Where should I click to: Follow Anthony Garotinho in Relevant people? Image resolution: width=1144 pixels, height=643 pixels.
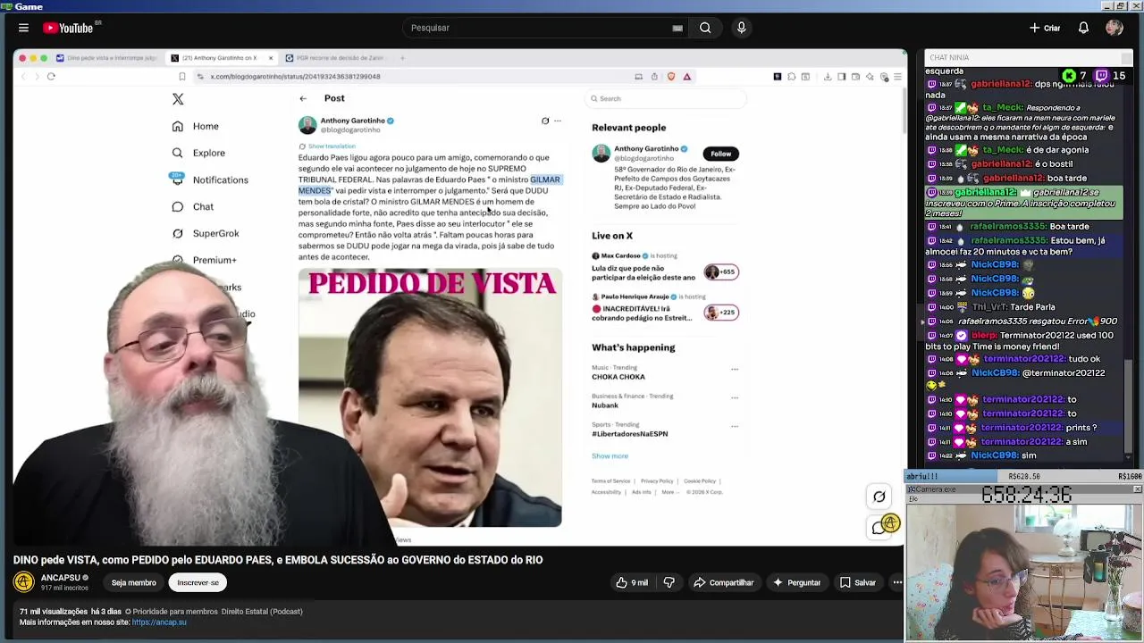pyautogui.click(x=720, y=154)
